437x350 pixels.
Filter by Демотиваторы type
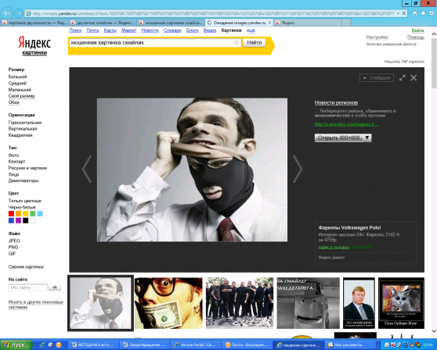click(23, 180)
